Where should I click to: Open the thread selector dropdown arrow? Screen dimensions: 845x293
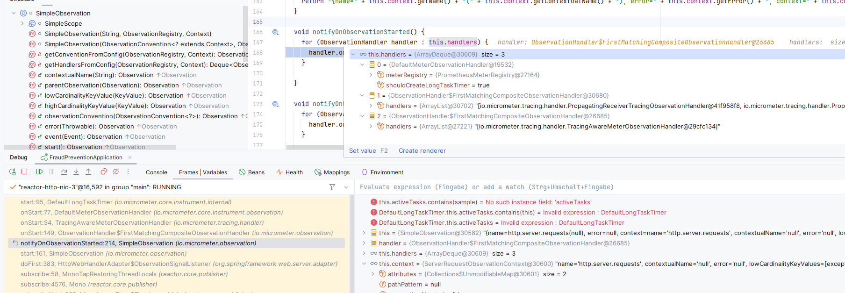(x=346, y=187)
